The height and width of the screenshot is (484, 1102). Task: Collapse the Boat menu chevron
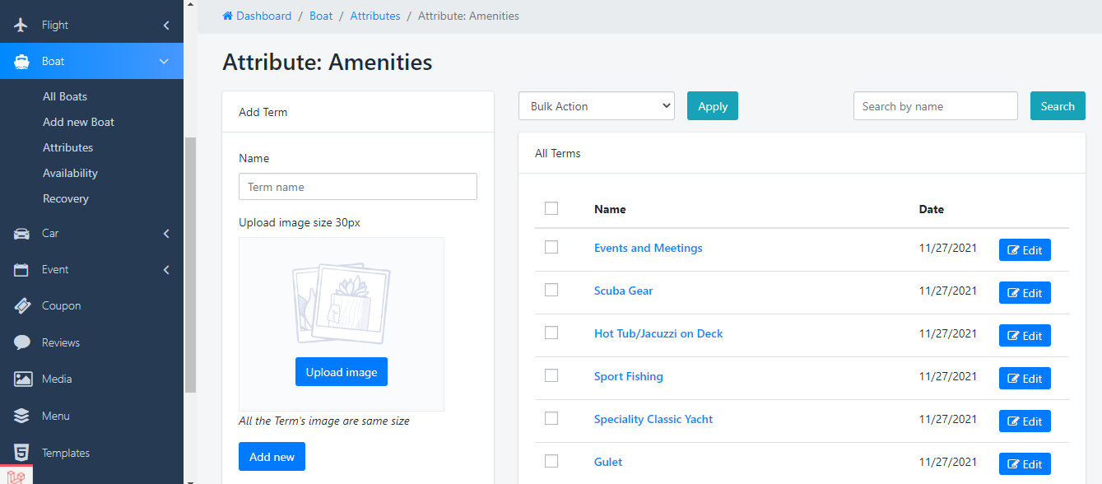(x=164, y=62)
